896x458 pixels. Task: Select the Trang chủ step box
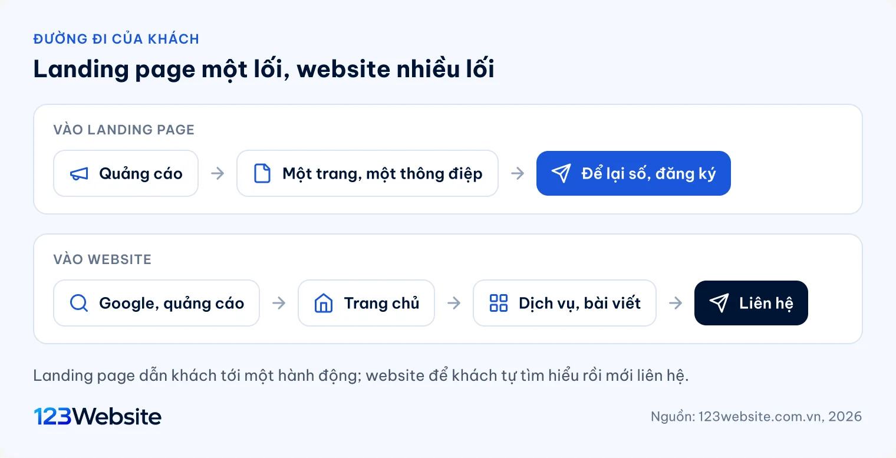(x=366, y=303)
